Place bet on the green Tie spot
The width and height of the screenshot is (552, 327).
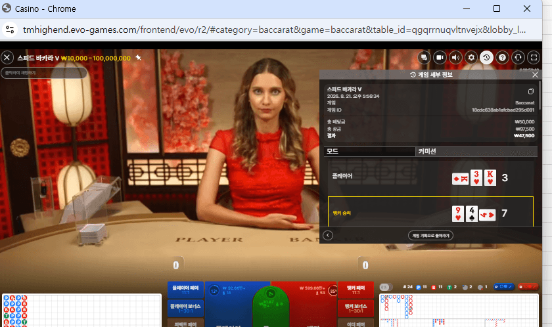tap(270, 306)
